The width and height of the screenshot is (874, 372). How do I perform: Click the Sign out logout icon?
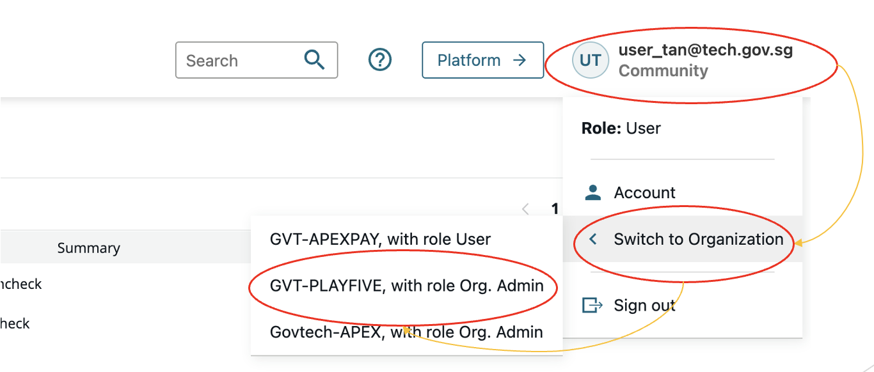pos(593,306)
